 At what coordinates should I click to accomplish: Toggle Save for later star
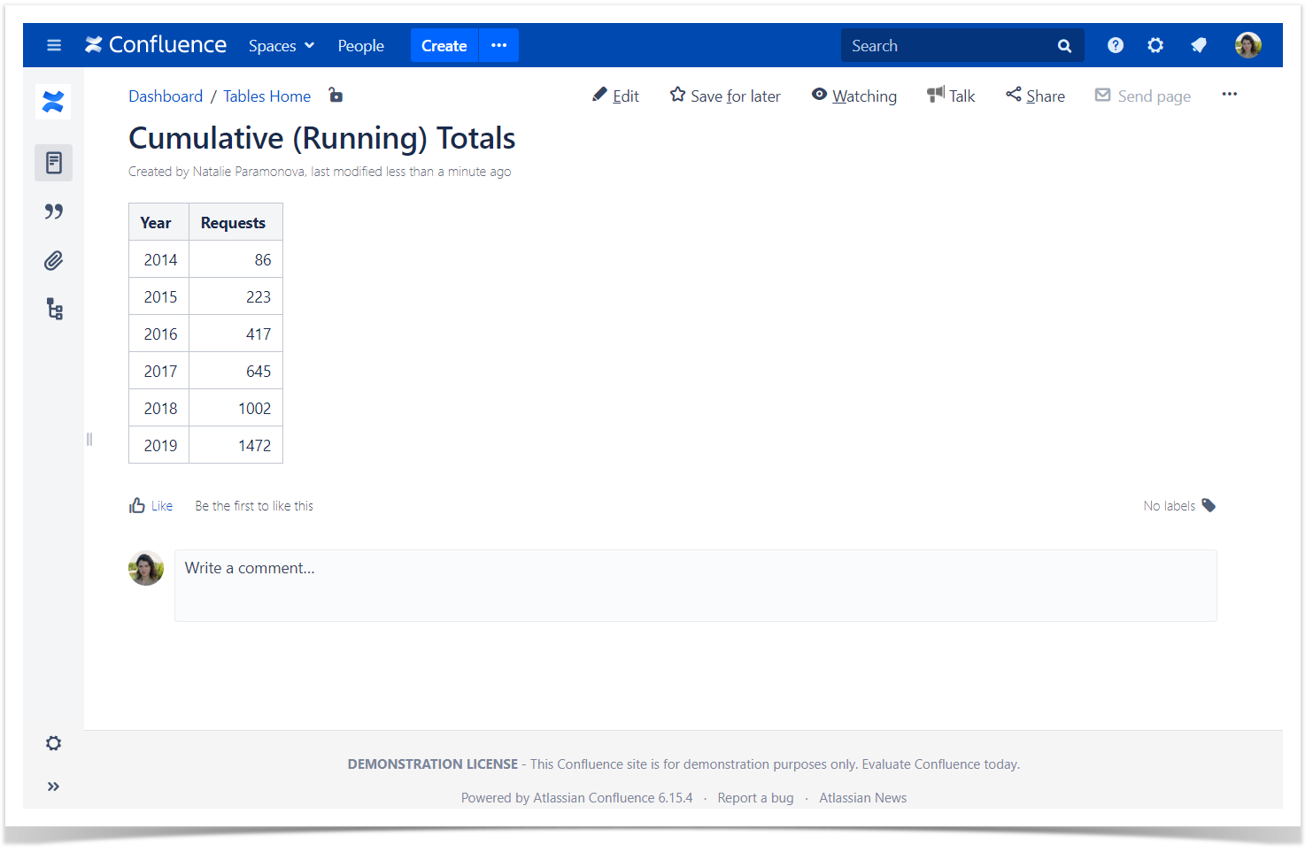[724, 96]
